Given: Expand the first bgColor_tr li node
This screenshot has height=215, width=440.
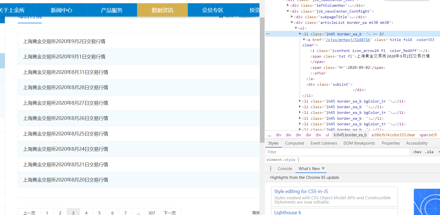Looking at the screenshot, I should [300, 101].
